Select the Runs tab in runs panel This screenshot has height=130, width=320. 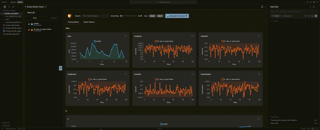click(x=35, y=18)
